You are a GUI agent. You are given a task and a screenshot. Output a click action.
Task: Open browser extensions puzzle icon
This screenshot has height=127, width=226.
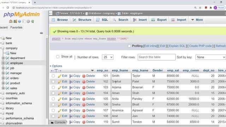[x=210, y=8]
